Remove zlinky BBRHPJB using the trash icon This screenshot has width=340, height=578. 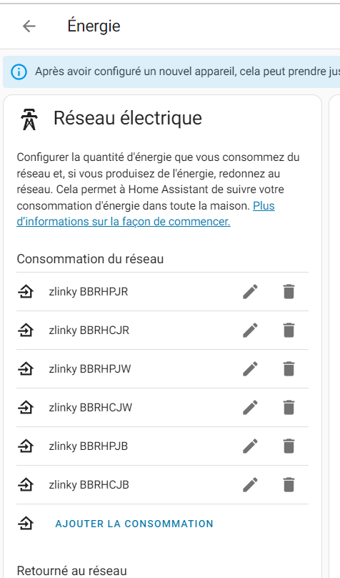pyautogui.click(x=289, y=446)
